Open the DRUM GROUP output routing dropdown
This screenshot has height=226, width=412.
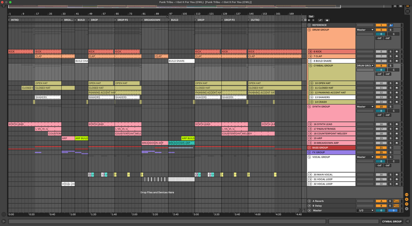point(365,30)
